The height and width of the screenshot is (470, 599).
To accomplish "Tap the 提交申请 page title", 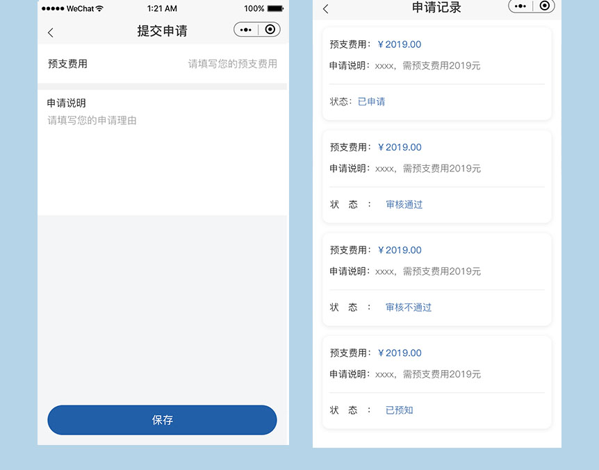I will [163, 31].
